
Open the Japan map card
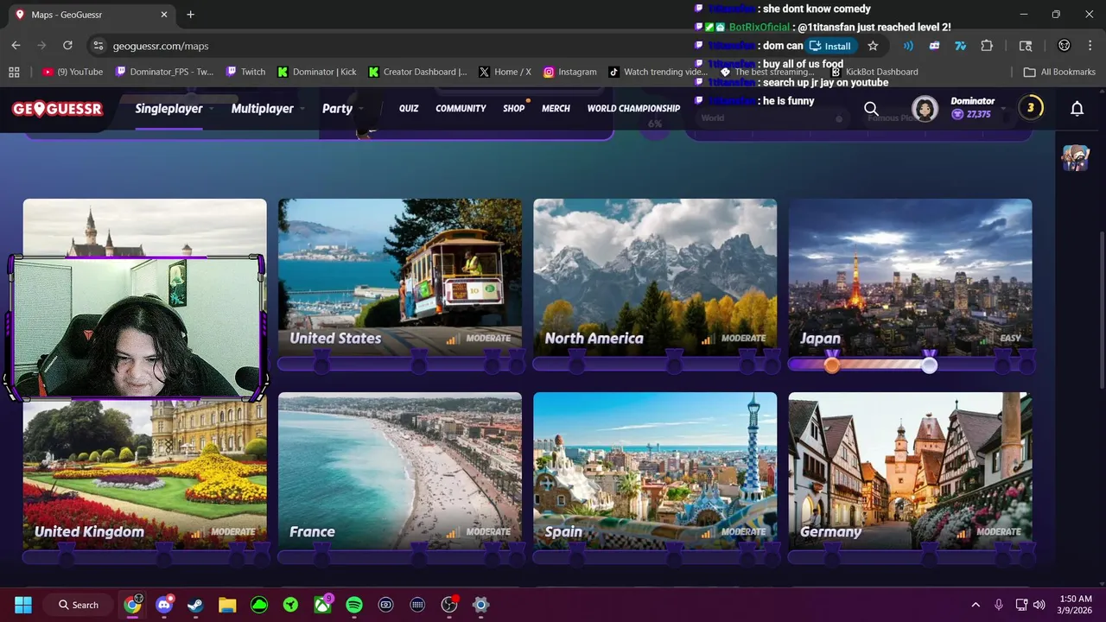tap(910, 277)
